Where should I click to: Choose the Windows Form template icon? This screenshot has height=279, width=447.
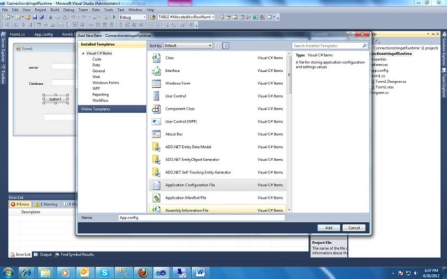(x=156, y=84)
